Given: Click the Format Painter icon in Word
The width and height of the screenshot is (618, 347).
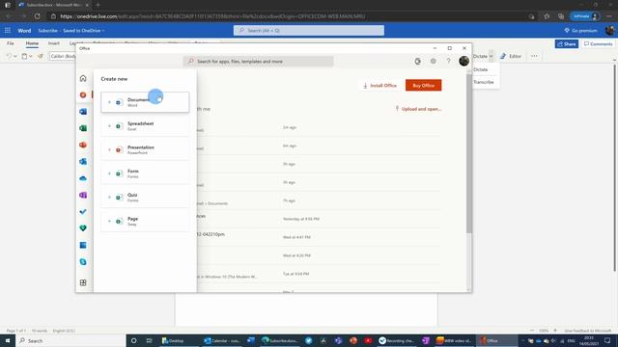Looking at the screenshot, I should pos(41,56).
